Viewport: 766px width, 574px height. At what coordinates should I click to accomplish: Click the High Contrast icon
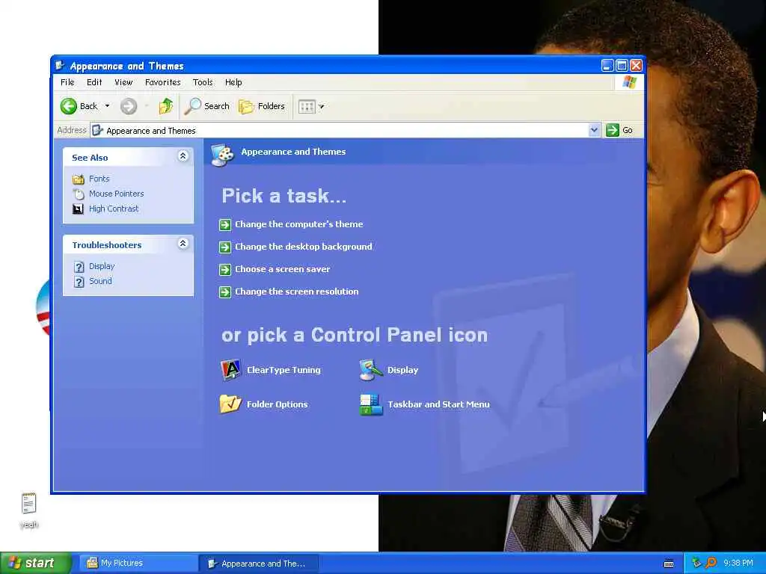point(78,209)
